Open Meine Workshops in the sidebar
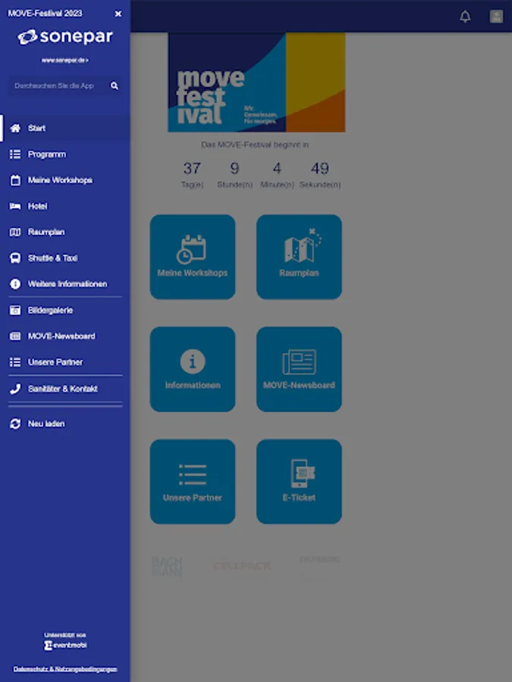512x682 pixels. (65, 180)
